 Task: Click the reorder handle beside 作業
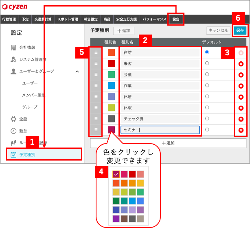96,85
